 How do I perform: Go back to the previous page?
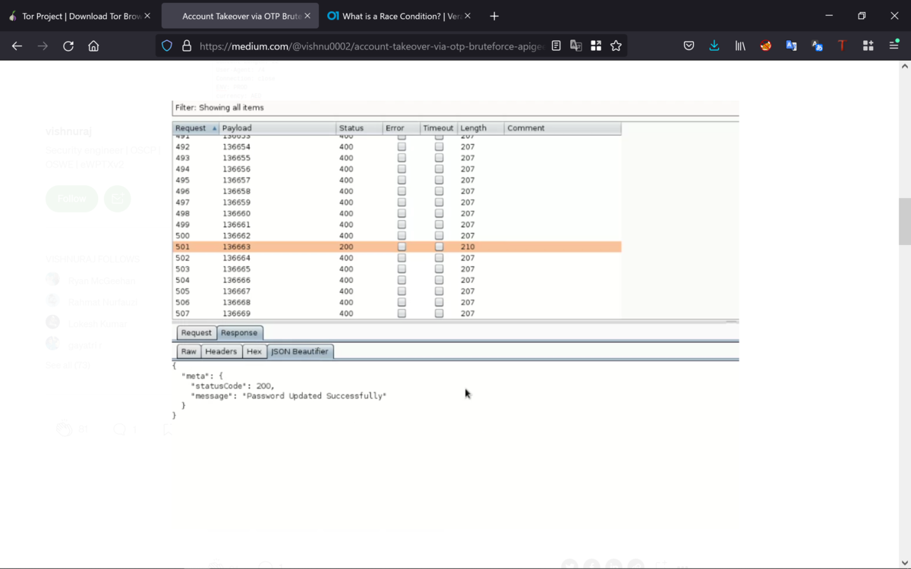(17, 46)
